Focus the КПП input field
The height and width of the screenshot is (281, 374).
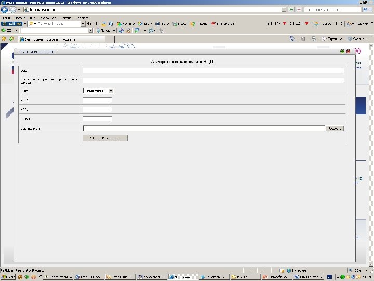coord(98,109)
